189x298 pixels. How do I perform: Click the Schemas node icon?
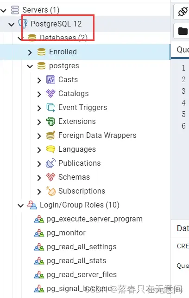(50, 177)
